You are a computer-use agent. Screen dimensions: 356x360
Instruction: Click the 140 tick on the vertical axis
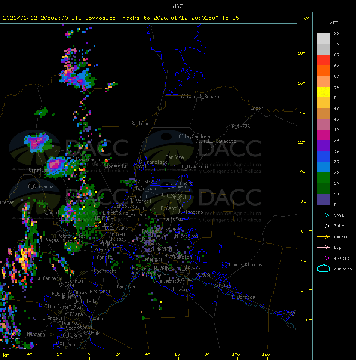click(x=301, y=112)
